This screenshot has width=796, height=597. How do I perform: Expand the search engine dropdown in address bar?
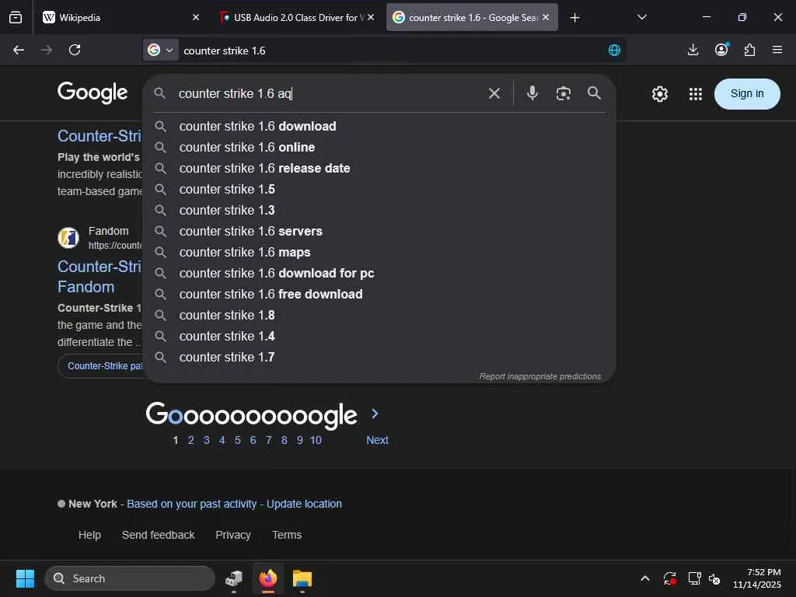[x=160, y=50]
